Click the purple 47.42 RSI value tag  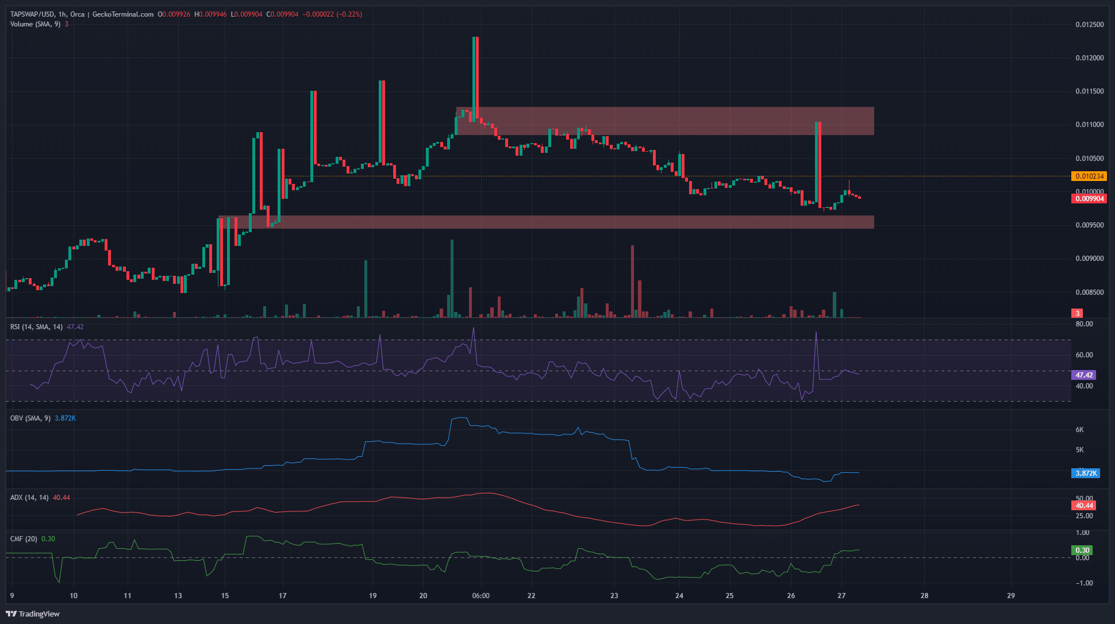click(1084, 375)
